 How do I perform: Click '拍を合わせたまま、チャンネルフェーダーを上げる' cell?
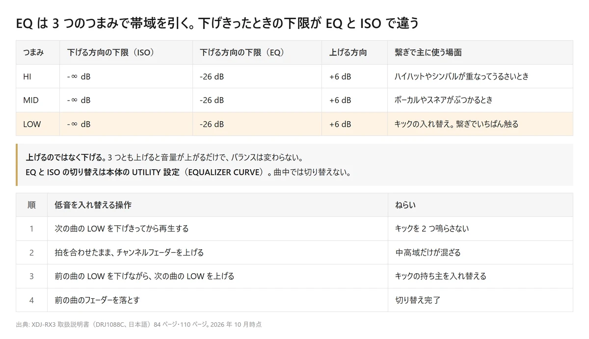click(x=217, y=253)
